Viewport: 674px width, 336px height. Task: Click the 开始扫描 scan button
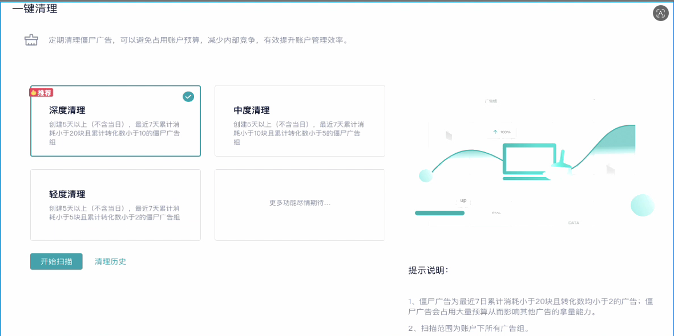tap(56, 261)
